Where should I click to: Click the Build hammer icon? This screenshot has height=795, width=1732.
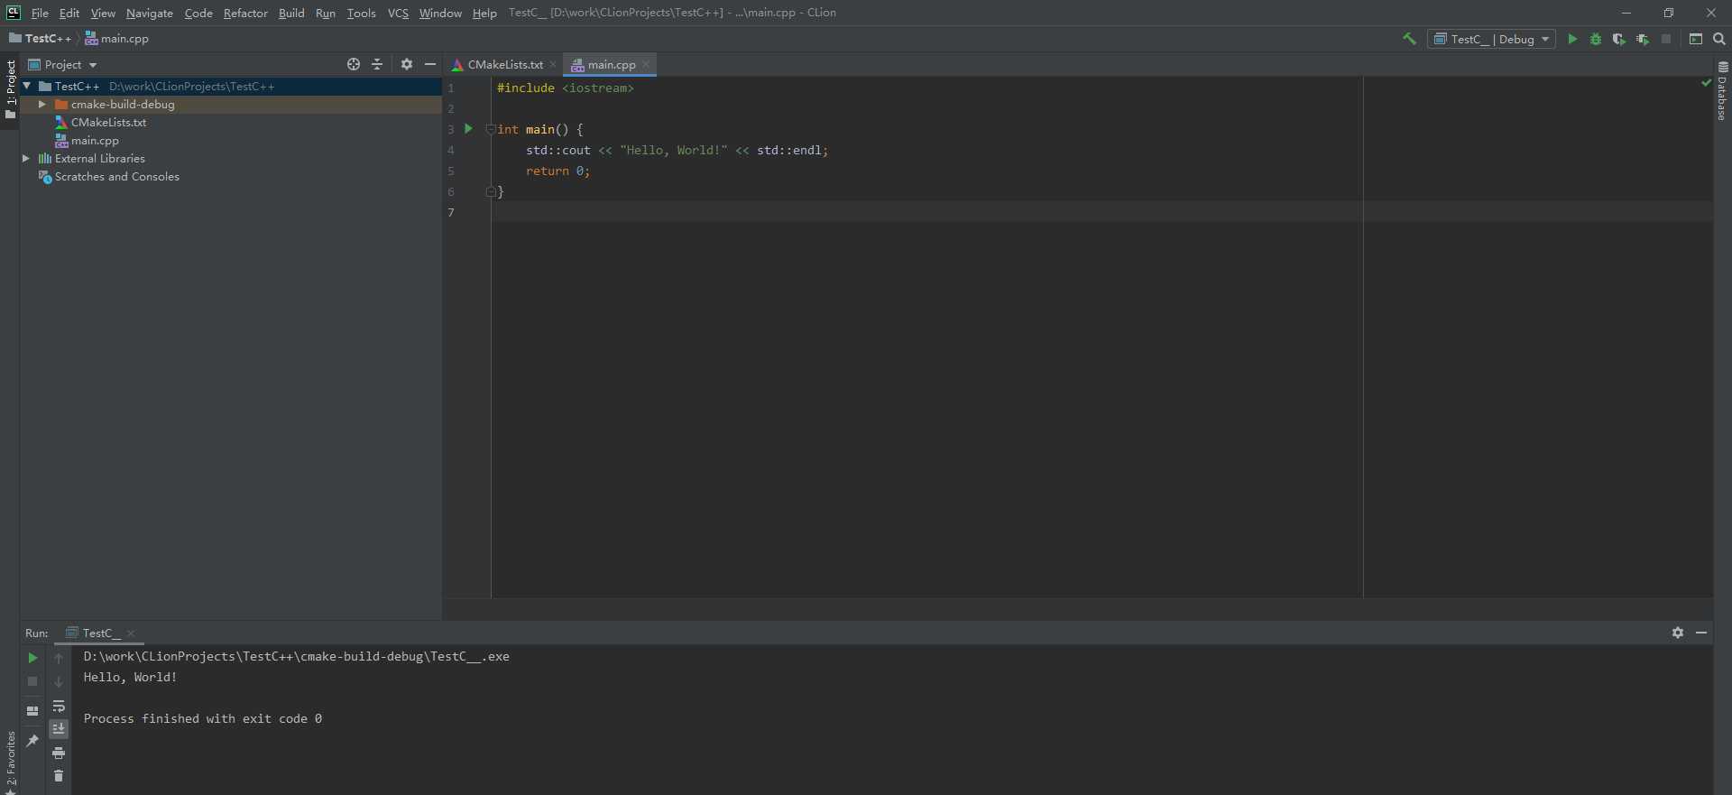point(1409,39)
